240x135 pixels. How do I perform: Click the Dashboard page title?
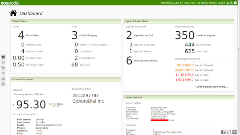[x=31, y=13]
